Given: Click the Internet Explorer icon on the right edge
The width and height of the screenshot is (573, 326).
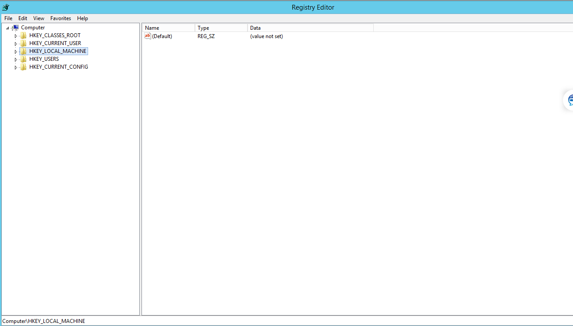Looking at the screenshot, I should click(x=570, y=100).
